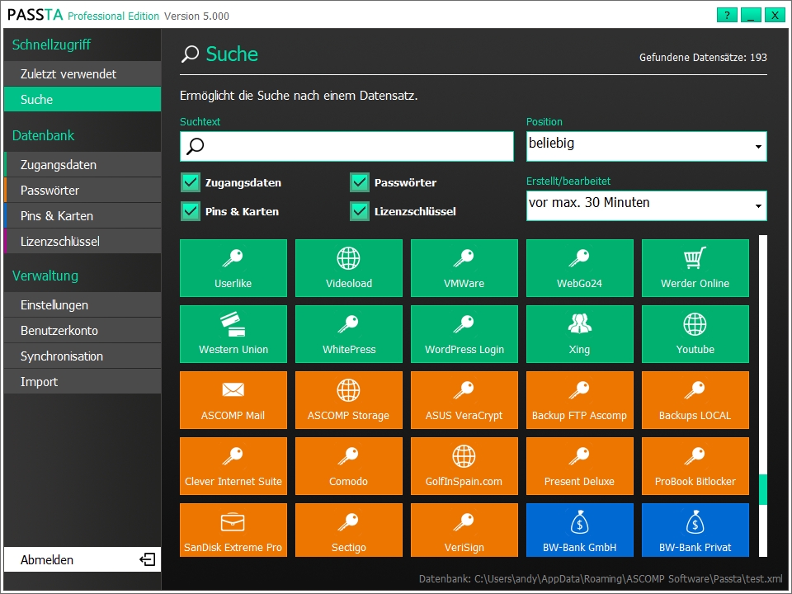Viewport: 792px width, 594px height.
Task: Select Suche in the sidebar
Action: (x=82, y=100)
